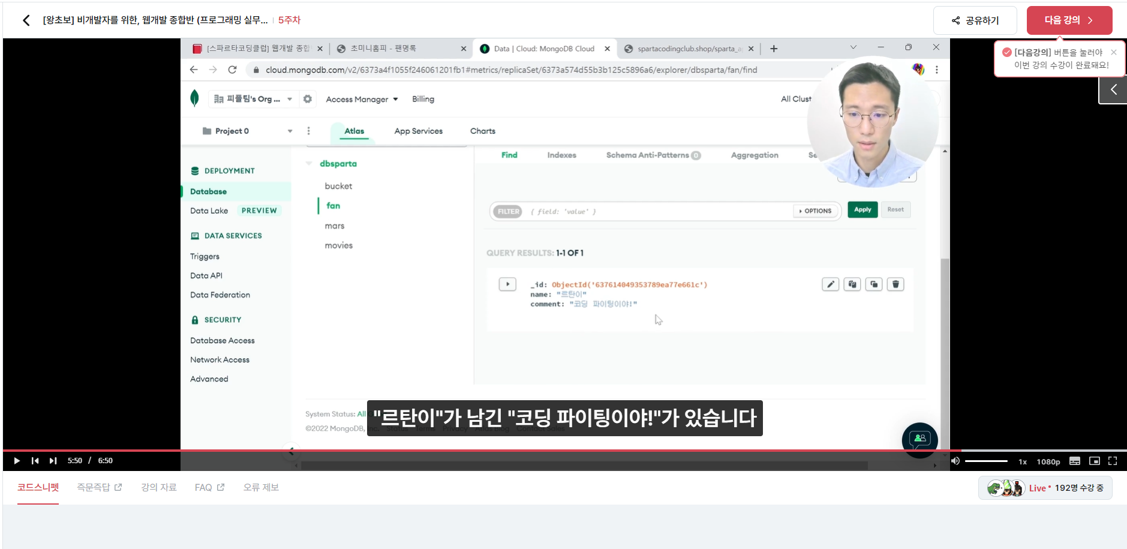Select the mars collection

click(x=334, y=226)
